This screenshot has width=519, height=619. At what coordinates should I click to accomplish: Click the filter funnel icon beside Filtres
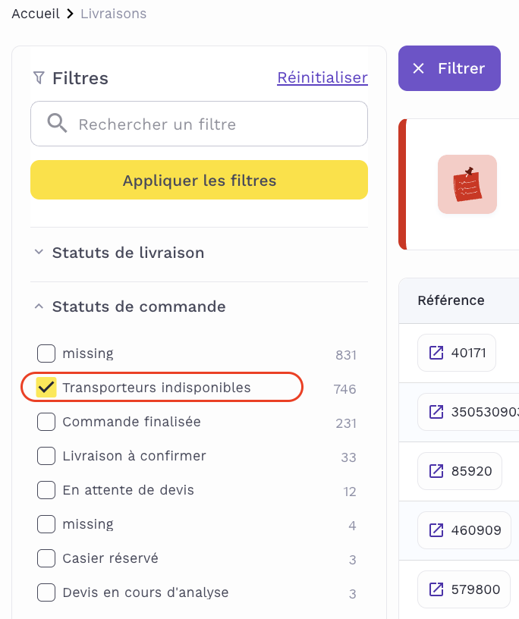coord(39,78)
